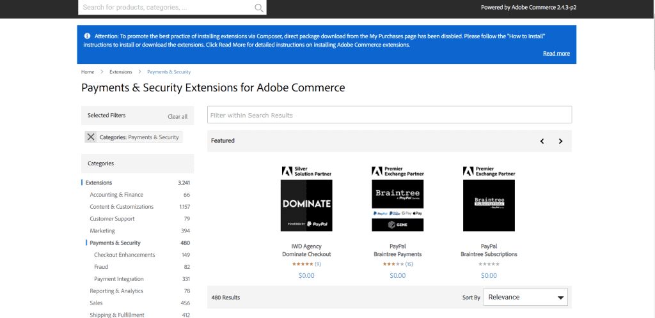655x318 pixels.
Task: Click the Filter within Search Results field
Action: point(390,115)
